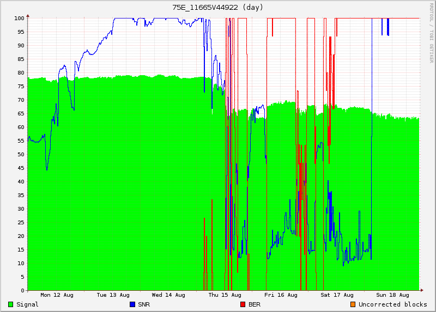
Task: Click the Tue 13 Aug axis label
Action: tap(113, 295)
